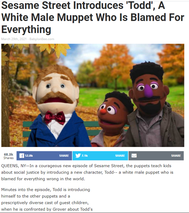The height and width of the screenshot is (213, 189).
Task: Share article via Facebook SHARE button
Action: tap(44, 156)
